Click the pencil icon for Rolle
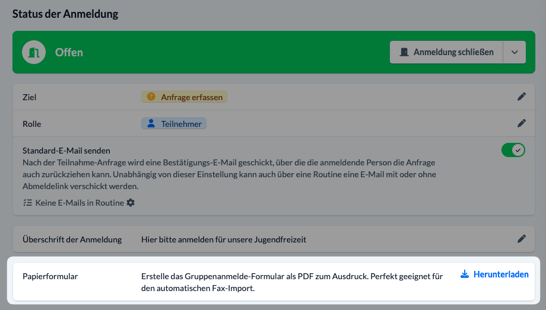This screenshot has height=310, width=546. click(x=521, y=123)
